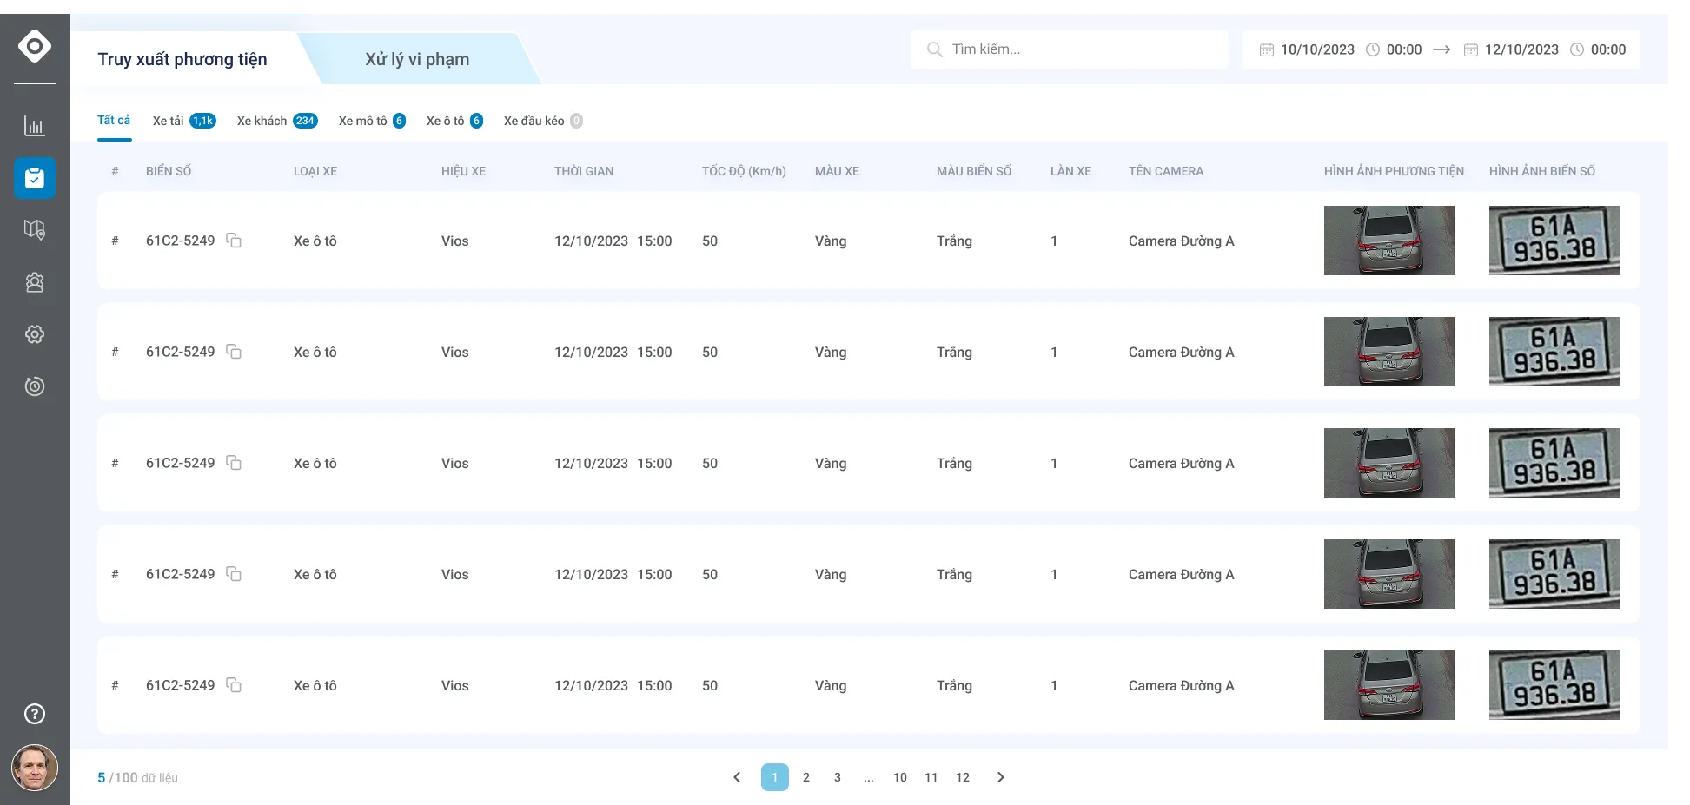
Task: Click clock icon beside start time 00:00
Action: click(x=1373, y=49)
